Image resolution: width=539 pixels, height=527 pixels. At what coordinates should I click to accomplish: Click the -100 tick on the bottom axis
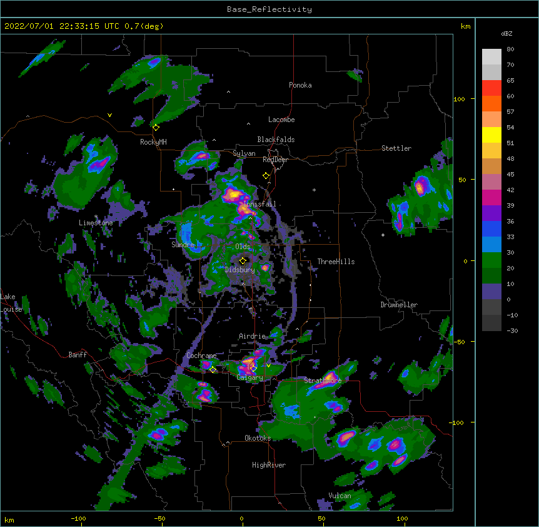(78, 518)
